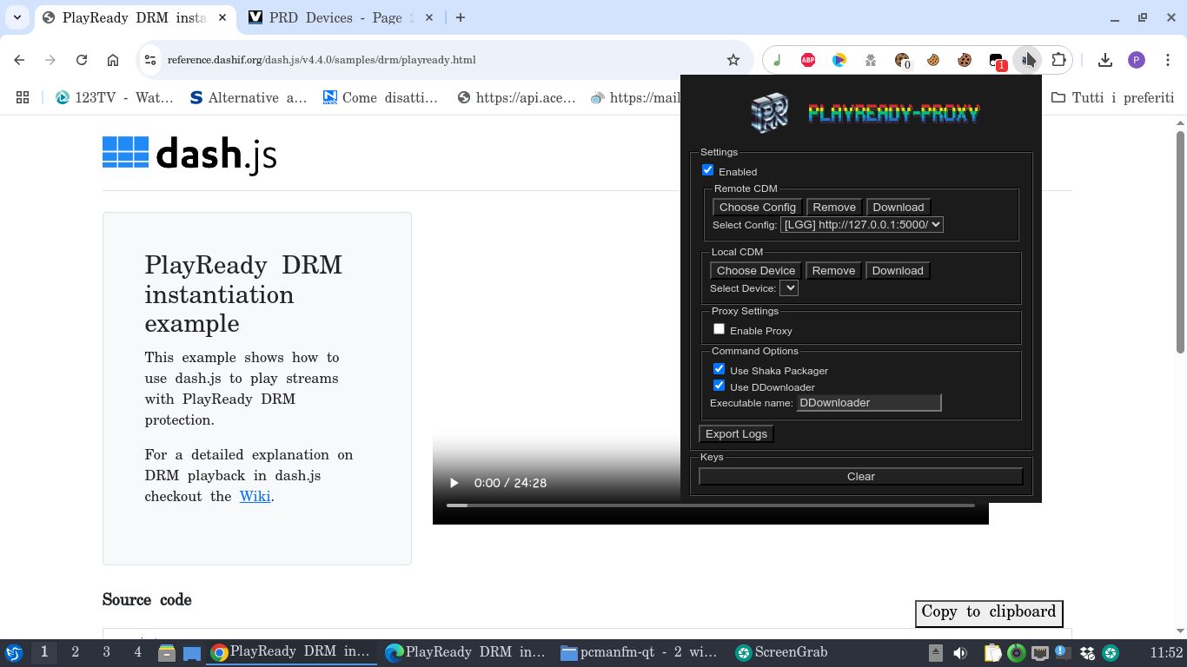Toggle the Use DDownloader checkbox

[x=719, y=386]
